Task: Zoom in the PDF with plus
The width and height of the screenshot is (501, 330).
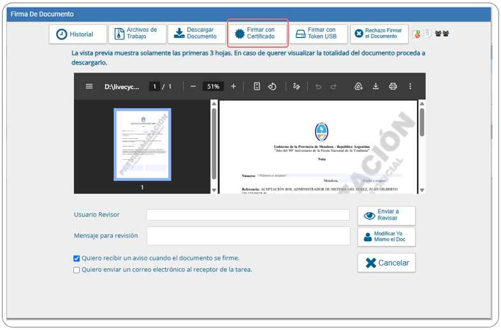Action: point(233,87)
